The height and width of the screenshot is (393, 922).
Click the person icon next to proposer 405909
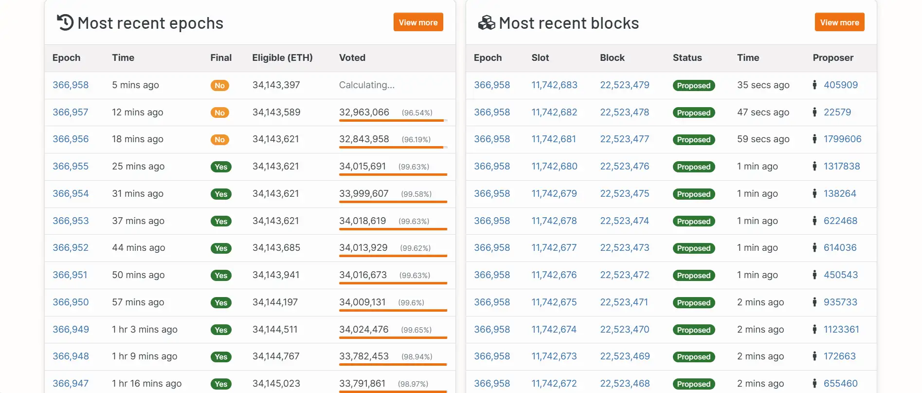814,85
